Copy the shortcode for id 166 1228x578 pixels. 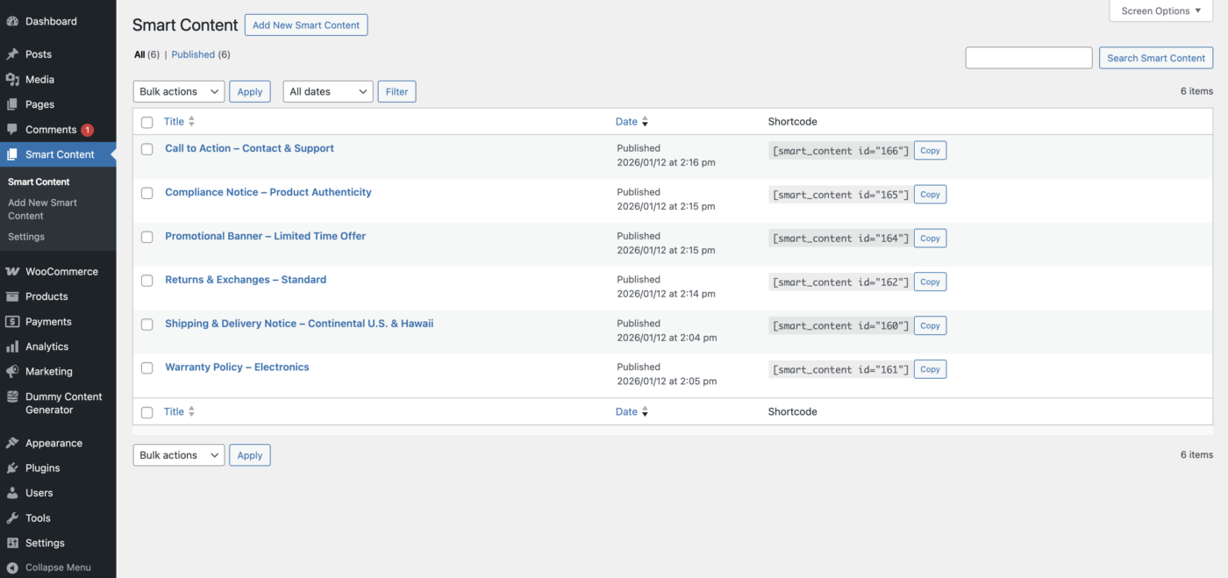coord(930,150)
